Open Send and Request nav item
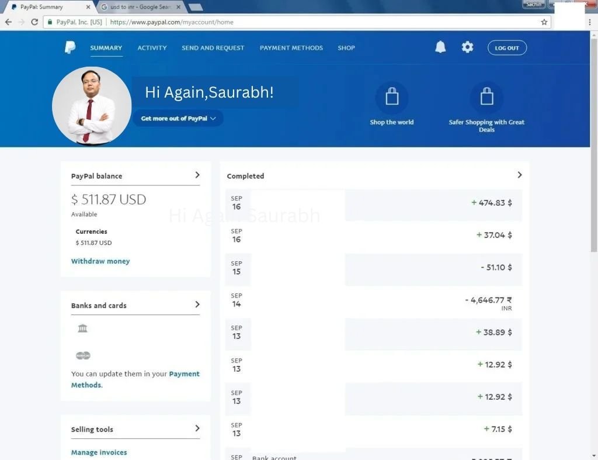Viewport: 598px width, 460px height. [x=213, y=48]
